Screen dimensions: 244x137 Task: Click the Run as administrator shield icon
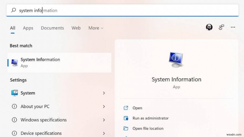(126, 118)
